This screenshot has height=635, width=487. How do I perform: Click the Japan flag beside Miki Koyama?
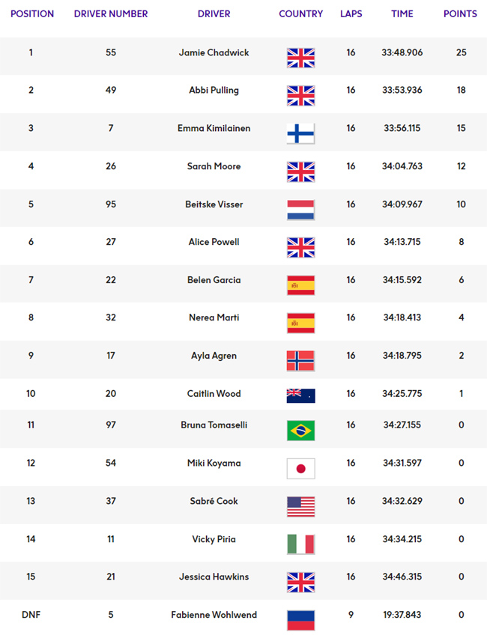pyautogui.click(x=300, y=469)
